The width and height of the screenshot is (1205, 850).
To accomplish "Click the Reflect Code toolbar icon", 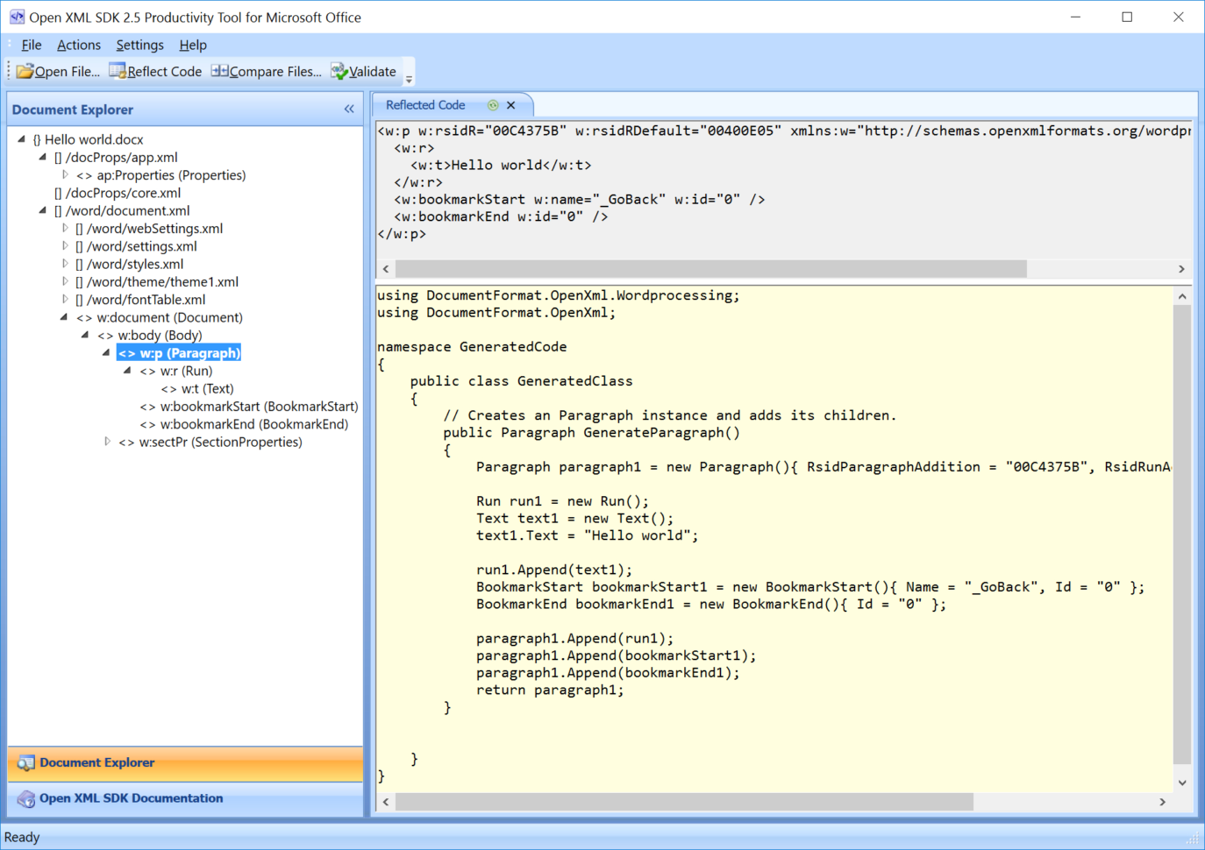I will pos(118,71).
